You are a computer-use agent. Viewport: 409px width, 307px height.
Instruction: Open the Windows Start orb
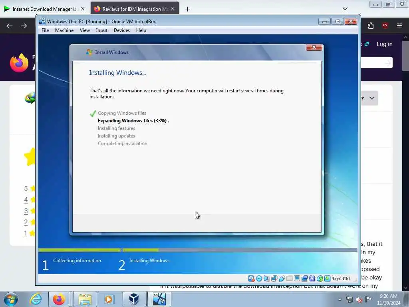pos(11,299)
